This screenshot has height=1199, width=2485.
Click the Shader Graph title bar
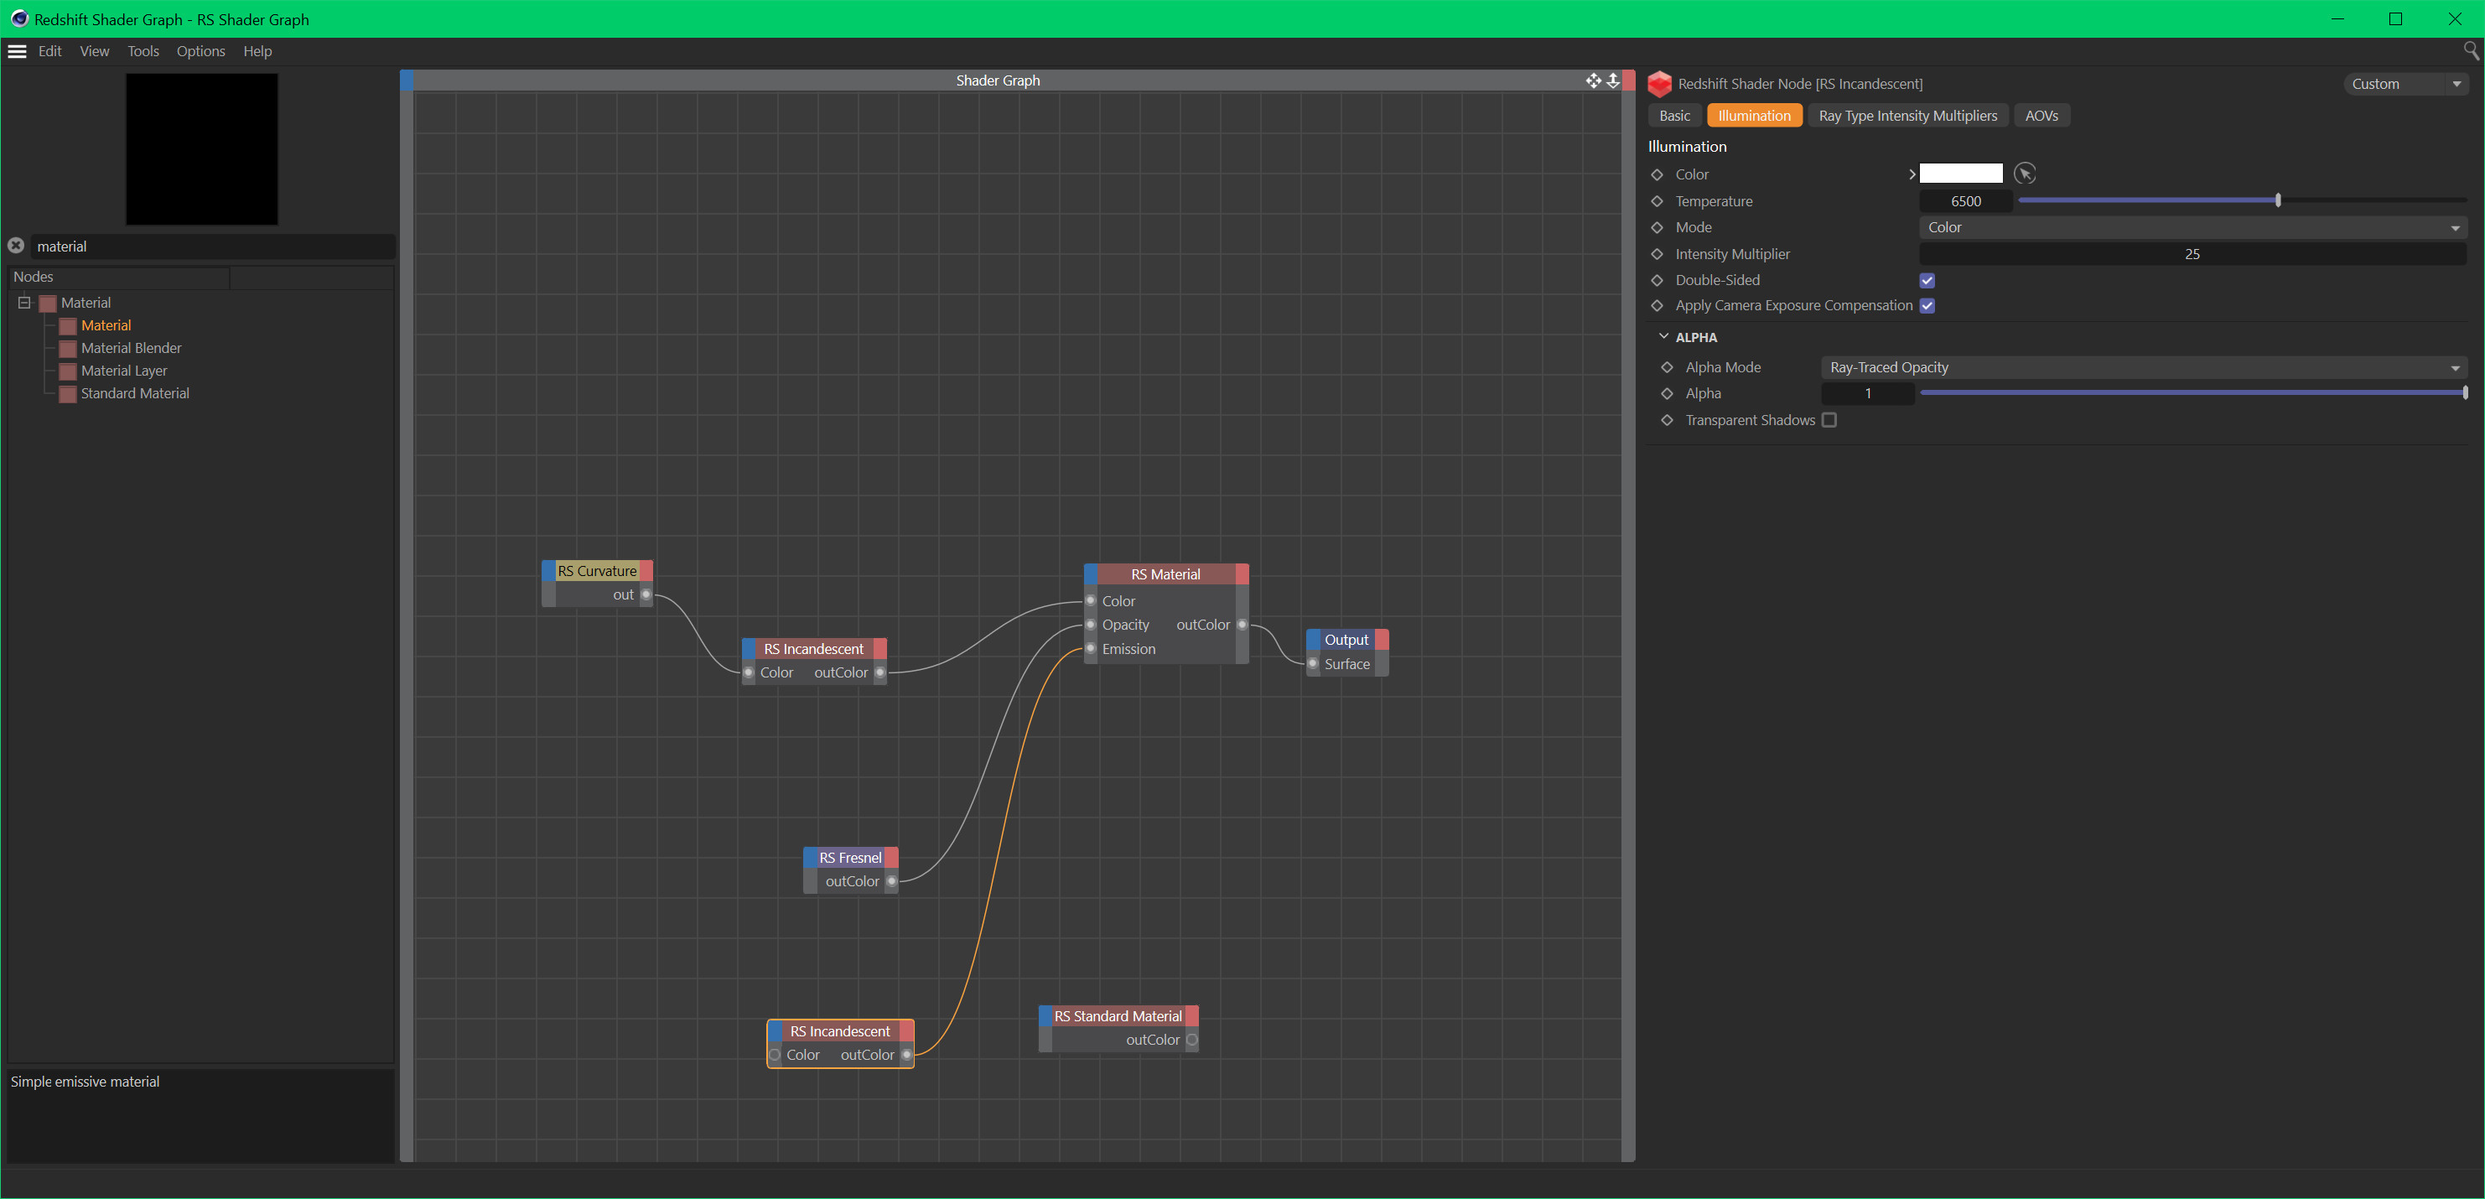point(998,81)
